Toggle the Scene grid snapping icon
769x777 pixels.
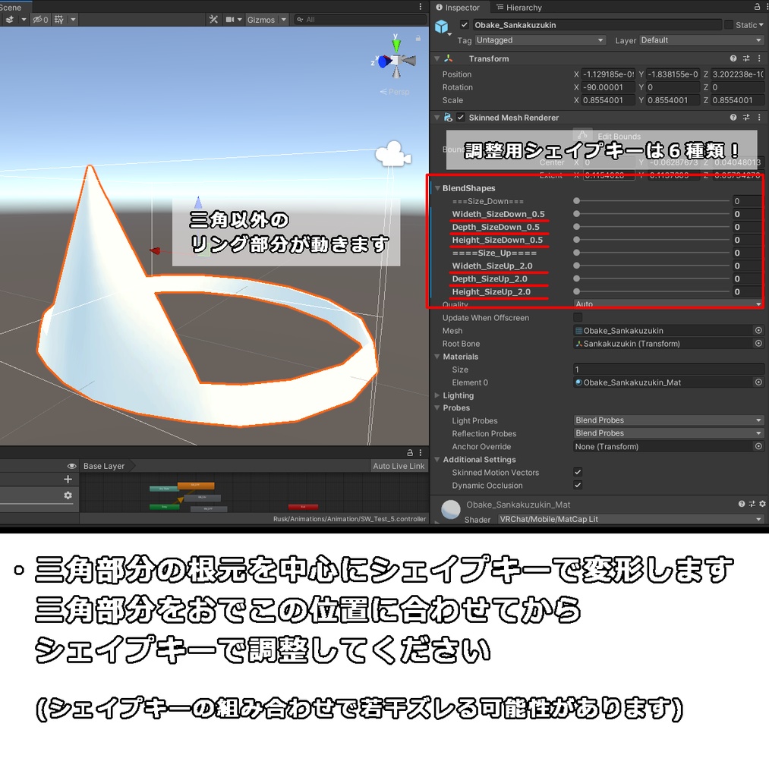(x=59, y=19)
